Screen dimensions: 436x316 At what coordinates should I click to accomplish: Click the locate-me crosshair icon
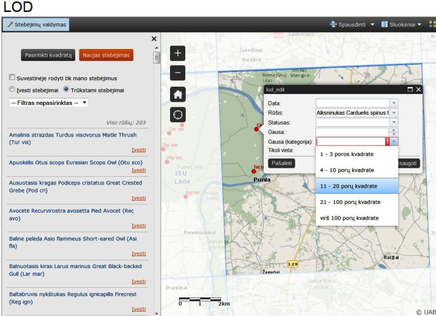(178, 114)
